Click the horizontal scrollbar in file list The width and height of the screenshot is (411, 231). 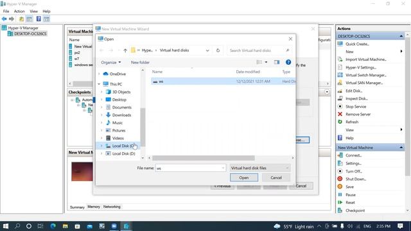coord(203,158)
